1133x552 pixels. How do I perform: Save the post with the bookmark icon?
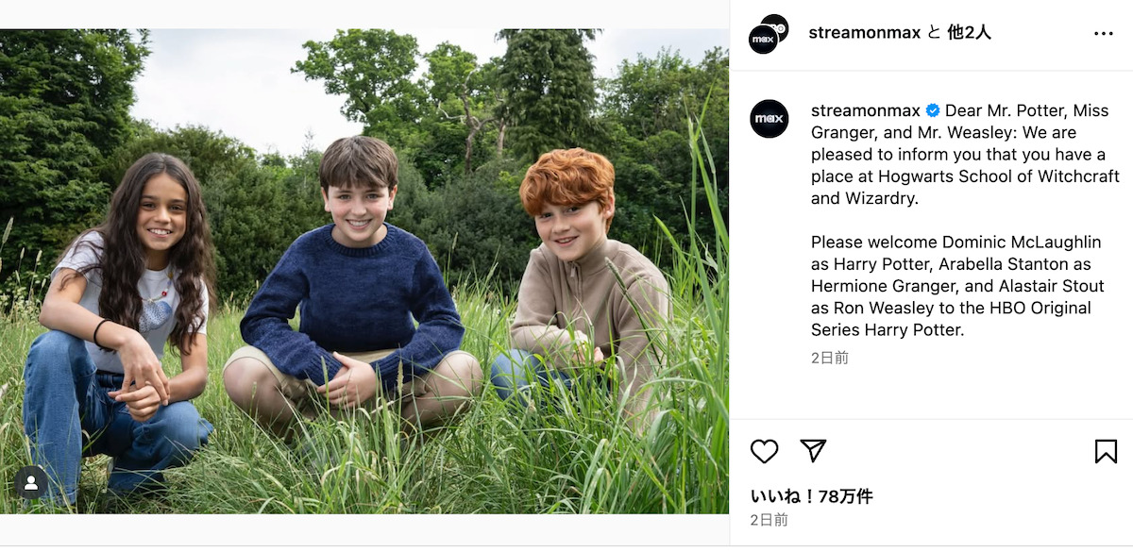click(x=1106, y=451)
